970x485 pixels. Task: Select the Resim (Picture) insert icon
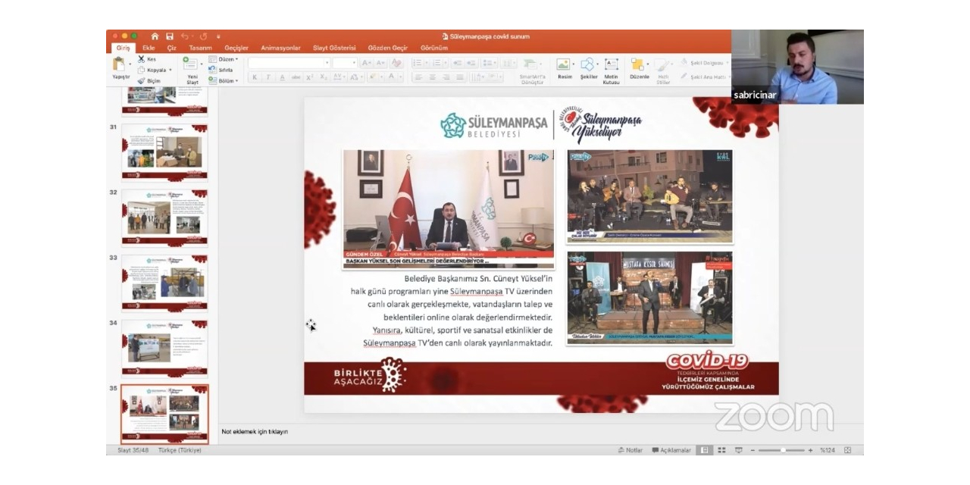(563, 64)
